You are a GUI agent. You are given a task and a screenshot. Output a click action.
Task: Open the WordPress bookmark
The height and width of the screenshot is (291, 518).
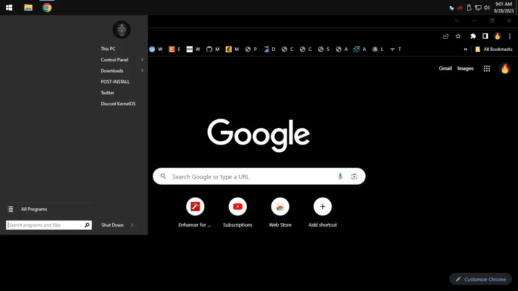coord(156,49)
